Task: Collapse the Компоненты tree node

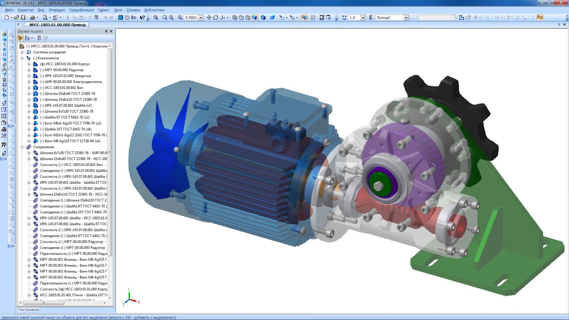Action: click(x=22, y=58)
